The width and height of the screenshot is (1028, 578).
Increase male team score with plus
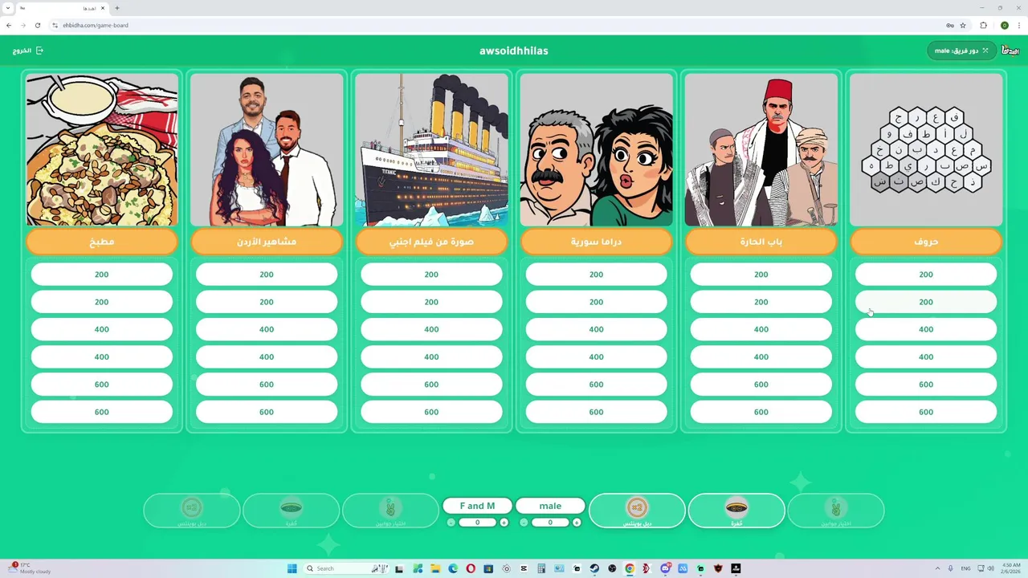pyautogui.click(x=577, y=523)
